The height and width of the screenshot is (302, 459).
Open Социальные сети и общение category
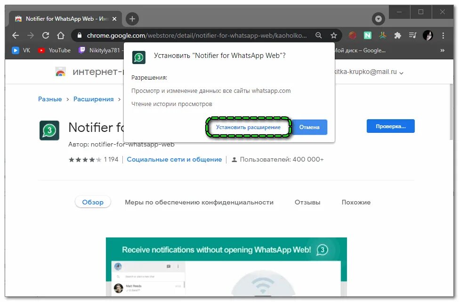pos(174,159)
